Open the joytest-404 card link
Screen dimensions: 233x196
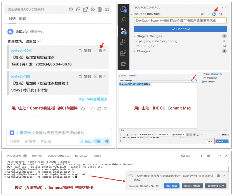[x=21, y=50]
